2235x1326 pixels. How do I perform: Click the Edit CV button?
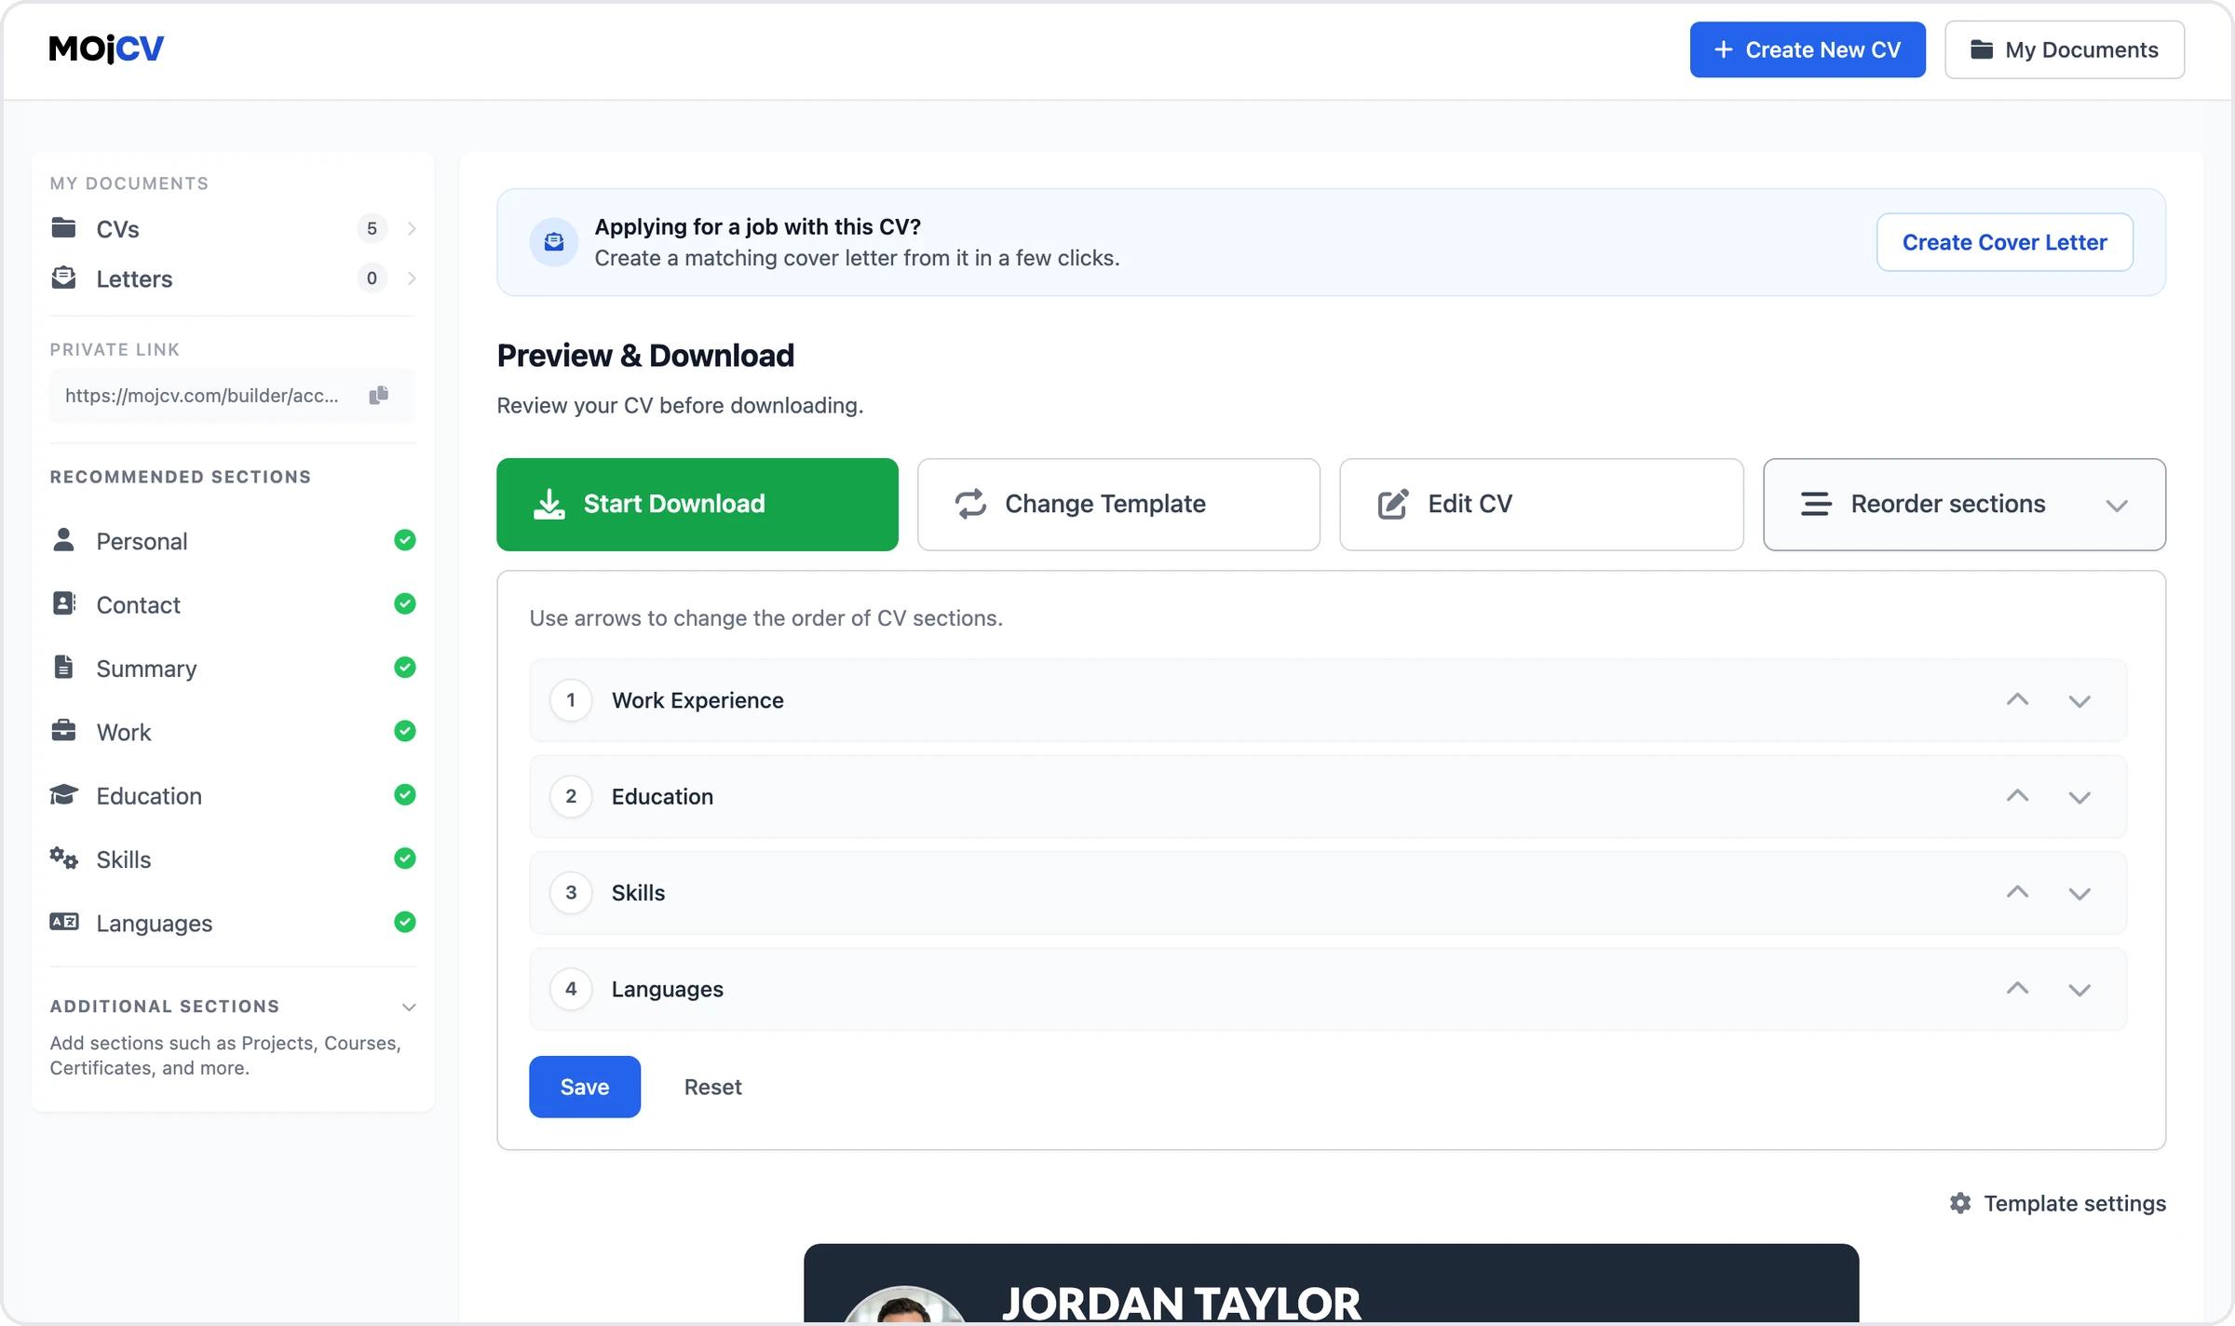pyautogui.click(x=1541, y=504)
